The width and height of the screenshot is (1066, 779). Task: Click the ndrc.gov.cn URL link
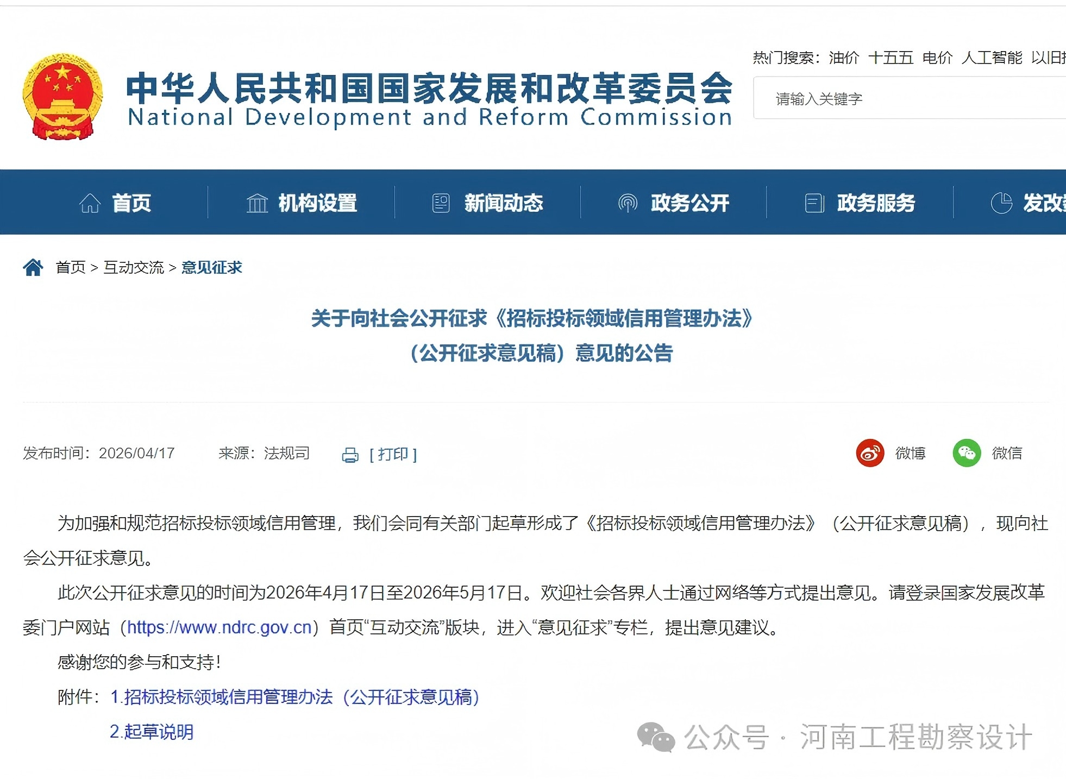(x=220, y=627)
